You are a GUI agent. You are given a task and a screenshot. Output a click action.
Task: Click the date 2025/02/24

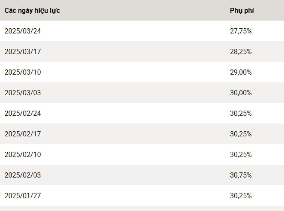click(x=23, y=113)
